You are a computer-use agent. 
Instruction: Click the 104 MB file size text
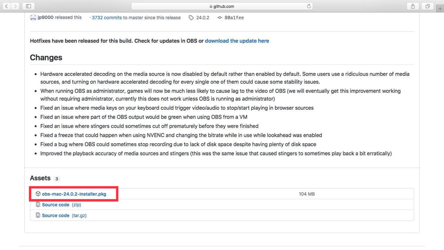(x=307, y=194)
